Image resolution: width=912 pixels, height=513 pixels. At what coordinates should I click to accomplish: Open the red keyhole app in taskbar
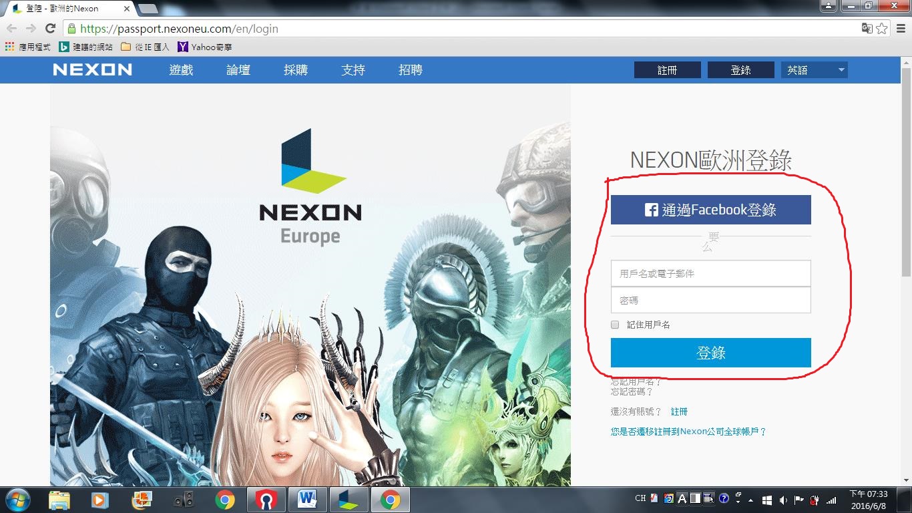point(266,500)
